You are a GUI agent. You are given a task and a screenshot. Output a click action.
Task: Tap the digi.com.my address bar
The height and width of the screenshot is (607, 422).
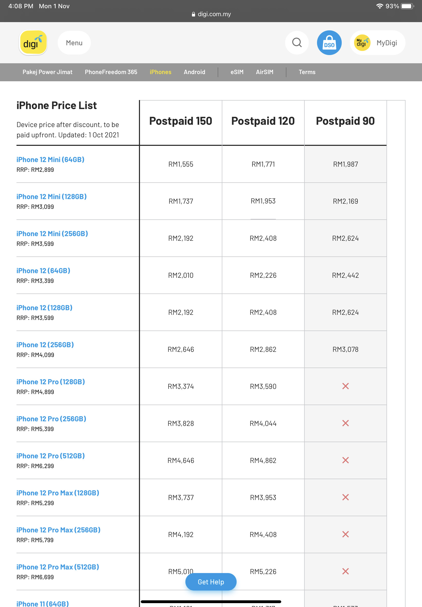pos(211,14)
